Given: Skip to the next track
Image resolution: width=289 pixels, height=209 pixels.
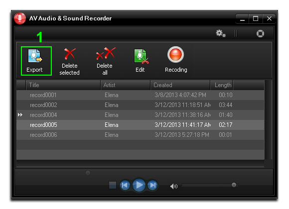Looking at the screenshot, I should [152, 185].
